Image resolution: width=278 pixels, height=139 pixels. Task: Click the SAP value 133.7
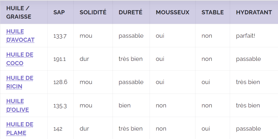click(x=60, y=36)
